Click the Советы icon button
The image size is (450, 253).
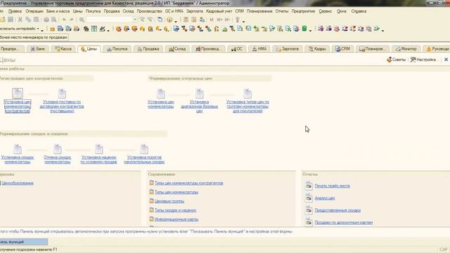click(x=396, y=60)
